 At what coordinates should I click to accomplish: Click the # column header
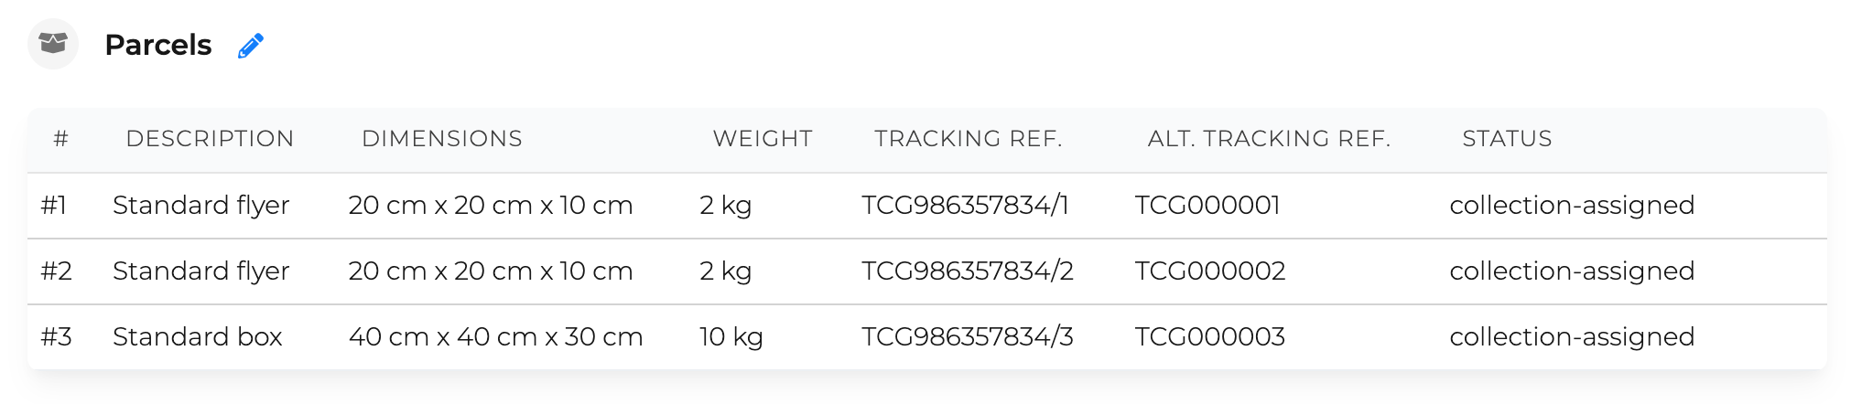[x=60, y=138]
